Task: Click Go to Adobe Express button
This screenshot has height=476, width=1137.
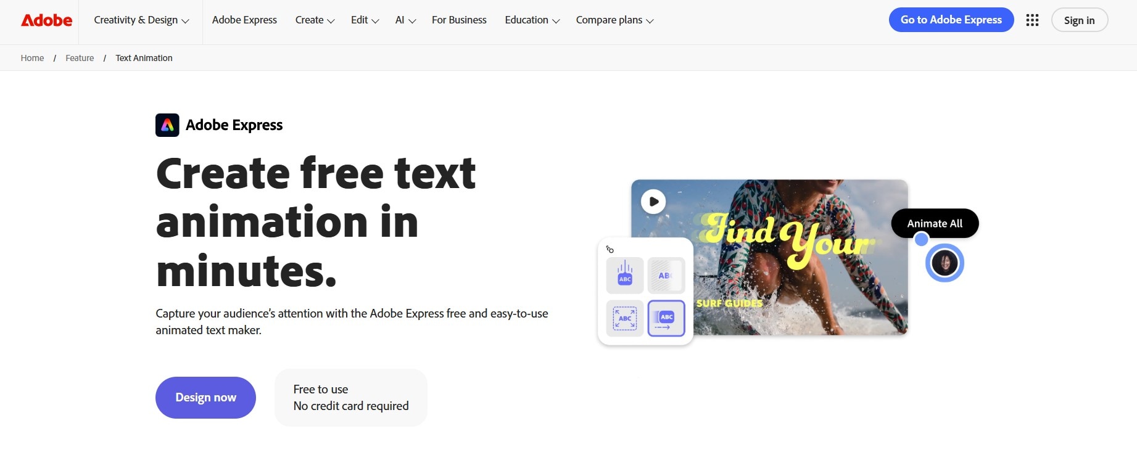Action: click(951, 20)
